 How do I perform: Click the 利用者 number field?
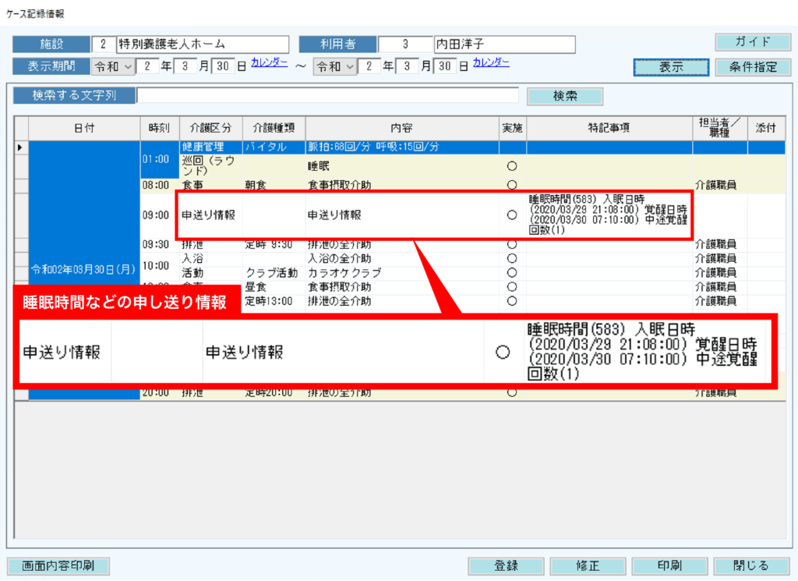point(405,44)
